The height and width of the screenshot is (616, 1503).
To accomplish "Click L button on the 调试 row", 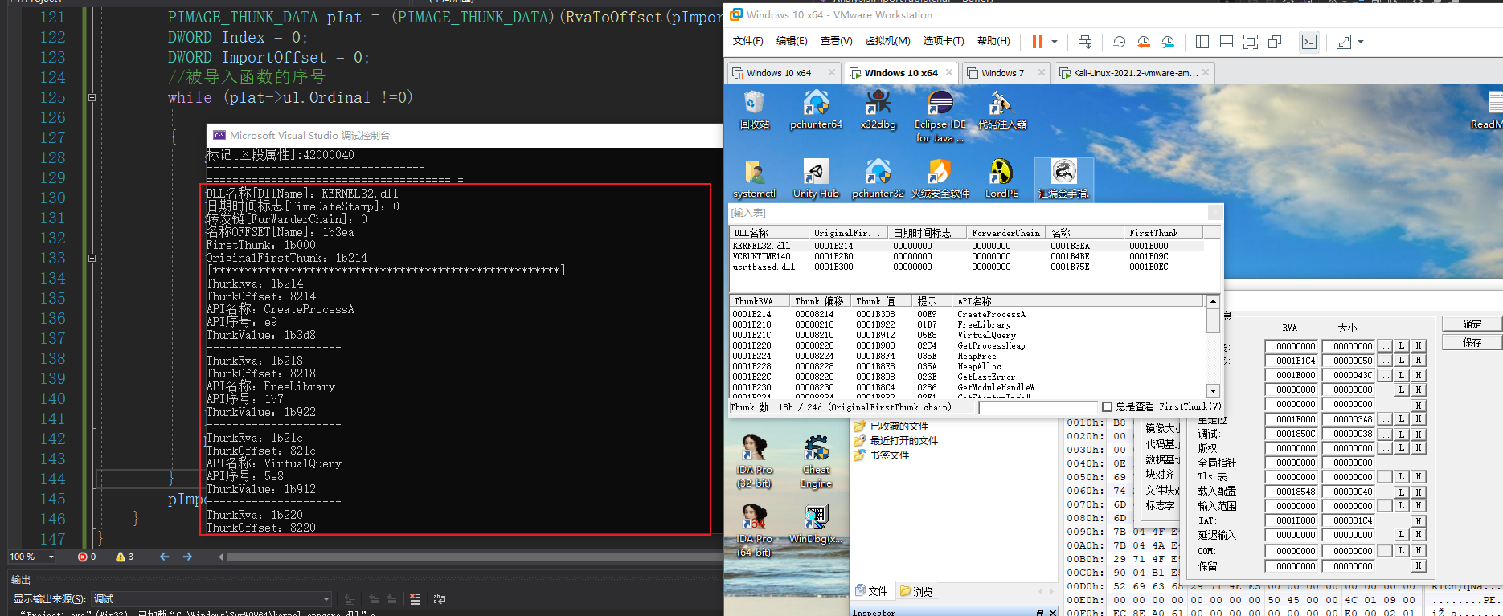I will pos(1401,434).
